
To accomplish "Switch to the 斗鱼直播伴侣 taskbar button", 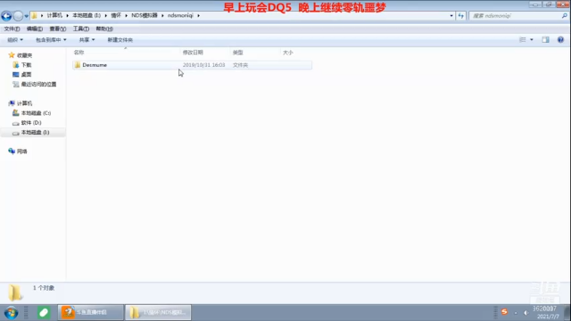I will (x=90, y=312).
